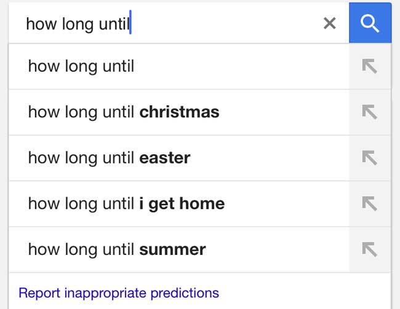The width and height of the screenshot is (400, 309).
Task: Open the "Report inappropriate predictions" link
Action: pos(119,293)
